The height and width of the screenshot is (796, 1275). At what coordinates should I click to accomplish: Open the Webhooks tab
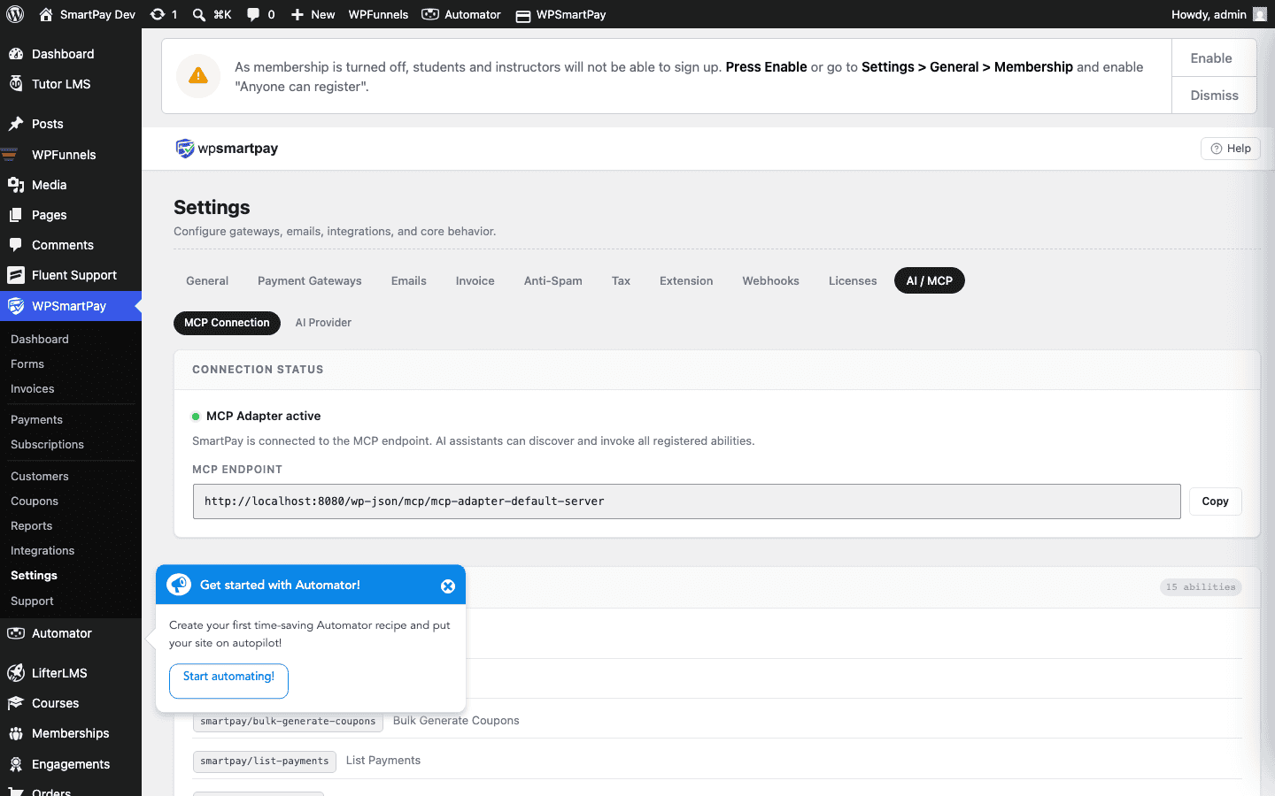coord(771,280)
